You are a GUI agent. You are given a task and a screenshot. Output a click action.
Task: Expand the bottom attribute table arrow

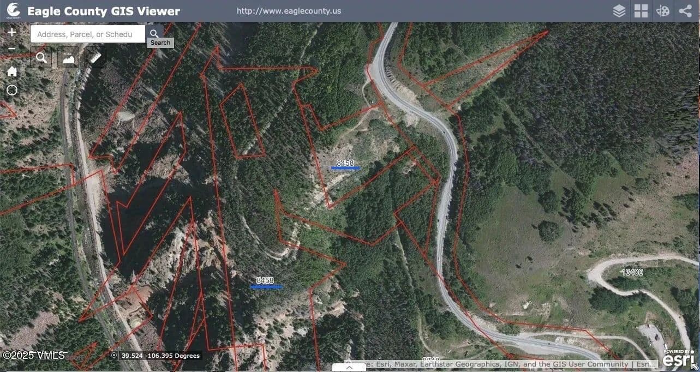(349, 368)
